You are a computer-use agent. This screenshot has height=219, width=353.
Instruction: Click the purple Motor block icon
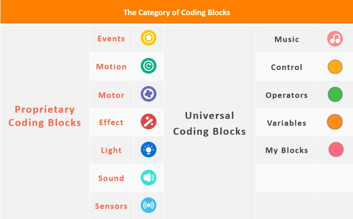[x=149, y=94]
